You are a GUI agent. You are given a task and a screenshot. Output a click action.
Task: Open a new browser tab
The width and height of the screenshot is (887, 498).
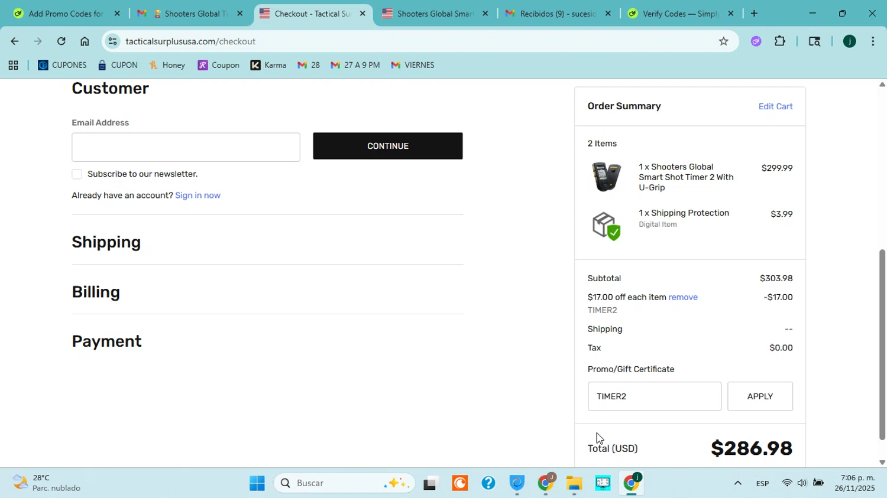pyautogui.click(x=753, y=14)
